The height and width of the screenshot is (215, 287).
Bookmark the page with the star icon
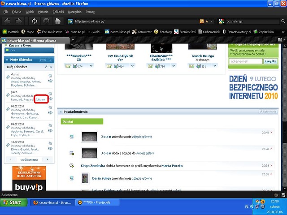pos(207,21)
